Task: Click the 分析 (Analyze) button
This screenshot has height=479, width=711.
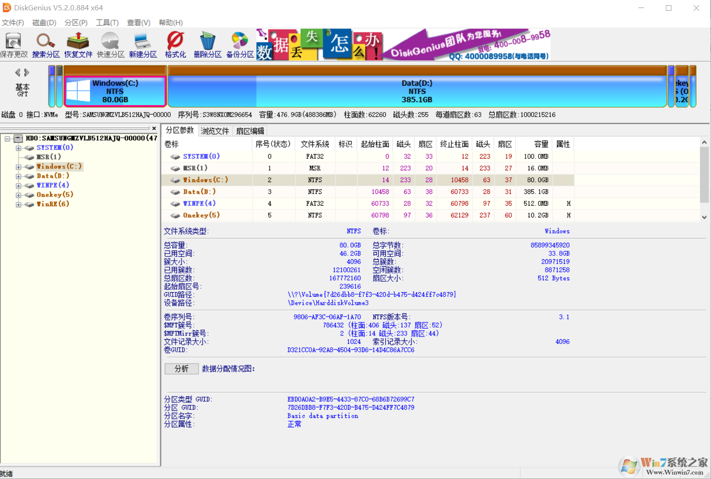Action: 181,368
